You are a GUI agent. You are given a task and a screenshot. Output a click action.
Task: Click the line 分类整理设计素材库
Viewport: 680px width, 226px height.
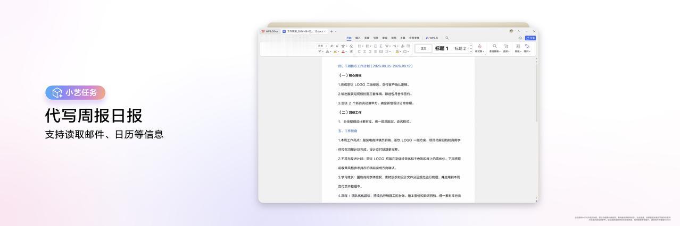tap(375, 121)
